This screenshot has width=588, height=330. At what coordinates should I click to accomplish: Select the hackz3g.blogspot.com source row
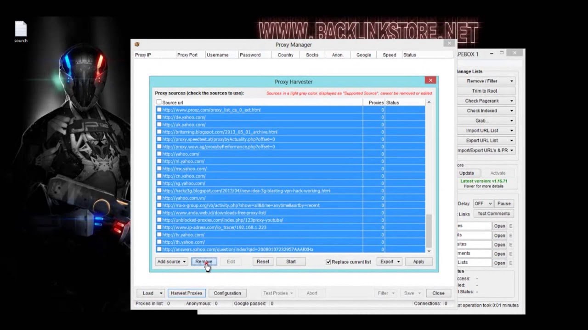(290, 191)
